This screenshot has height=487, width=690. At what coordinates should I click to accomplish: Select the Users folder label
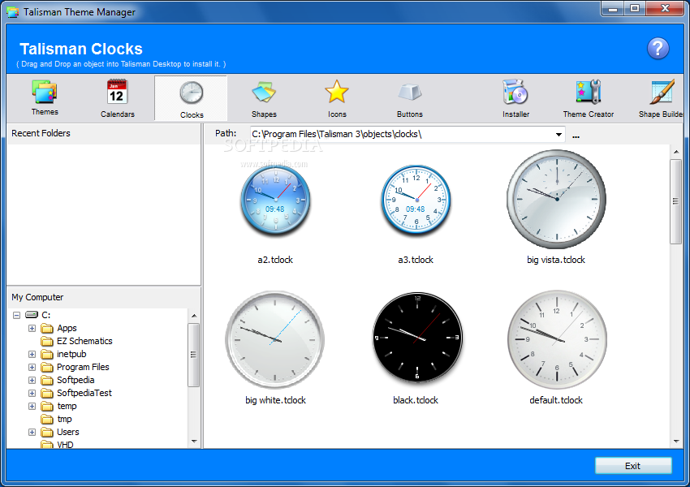(x=67, y=432)
